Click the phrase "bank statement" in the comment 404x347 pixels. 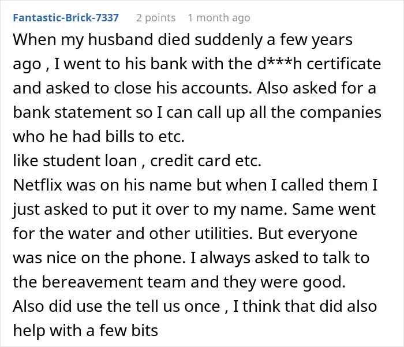72,112
